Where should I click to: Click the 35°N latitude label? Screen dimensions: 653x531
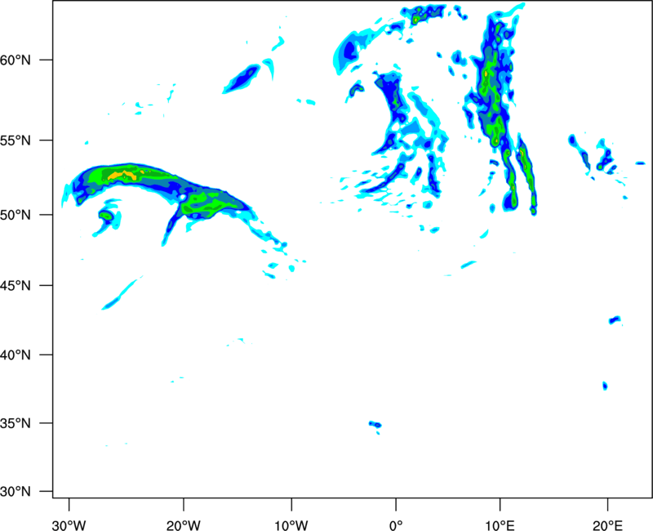(x=16, y=423)
